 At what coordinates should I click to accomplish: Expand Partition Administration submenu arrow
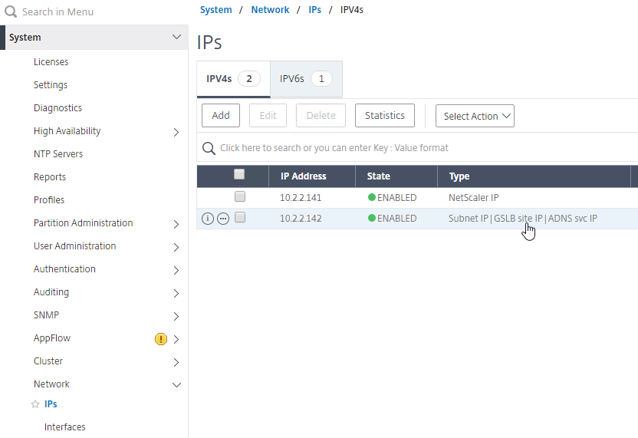coord(176,224)
